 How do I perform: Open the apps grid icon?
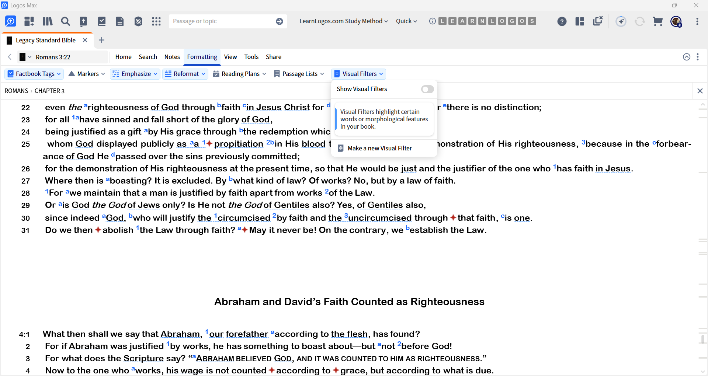(156, 21)
